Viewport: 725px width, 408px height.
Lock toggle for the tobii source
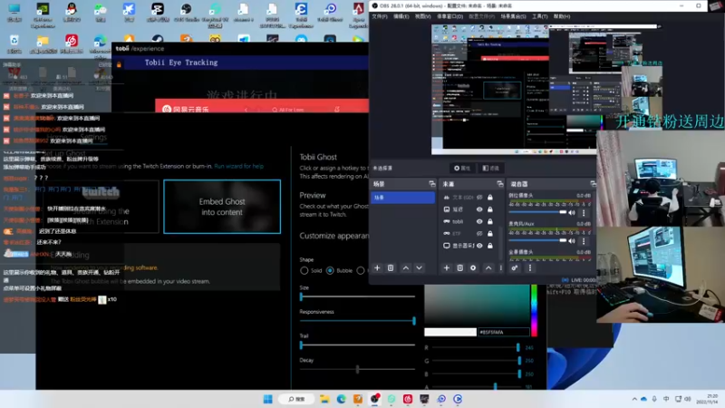pos(490,221)
